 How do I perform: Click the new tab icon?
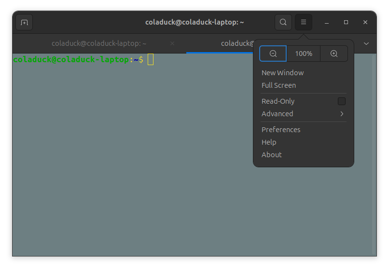(24, 22)
